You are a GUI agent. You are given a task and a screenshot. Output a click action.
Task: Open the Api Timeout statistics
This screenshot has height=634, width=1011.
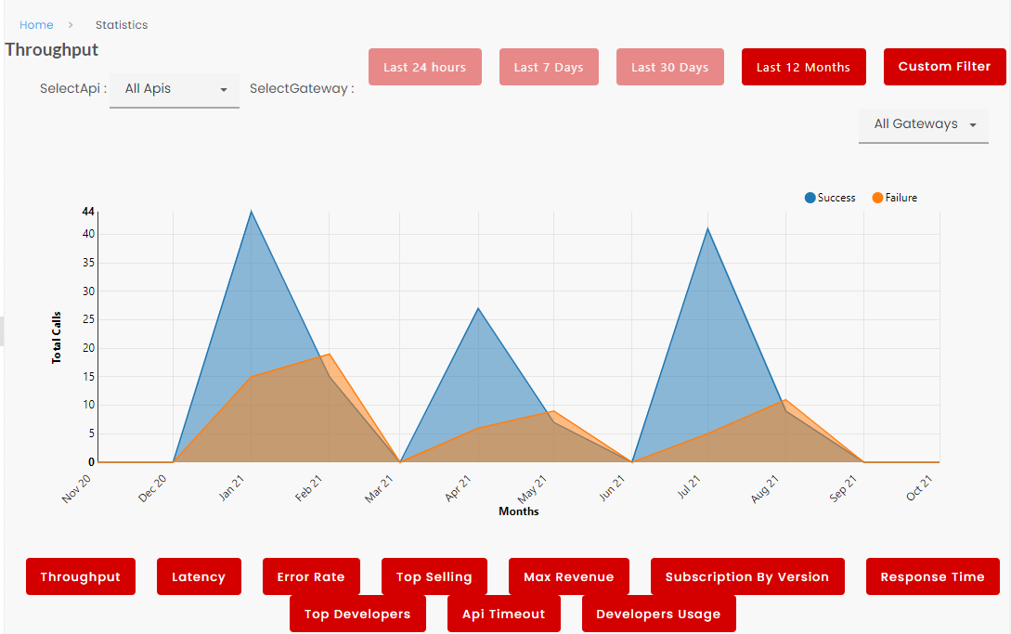coord(503,614)
